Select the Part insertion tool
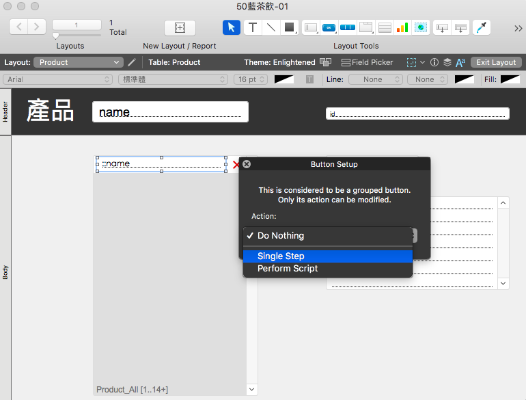Screen dimensions: 526x400 pos(460,27)
